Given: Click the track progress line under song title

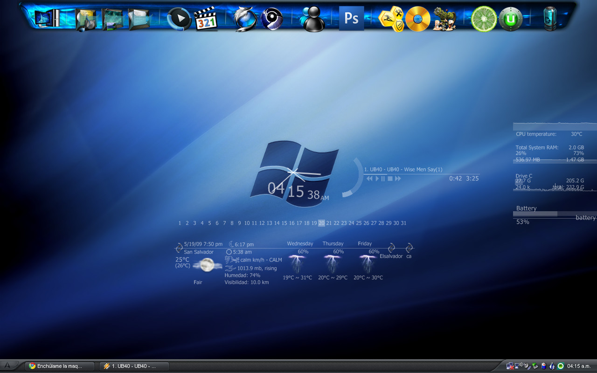Looking at the screenshot, I should tap(422, 174).
